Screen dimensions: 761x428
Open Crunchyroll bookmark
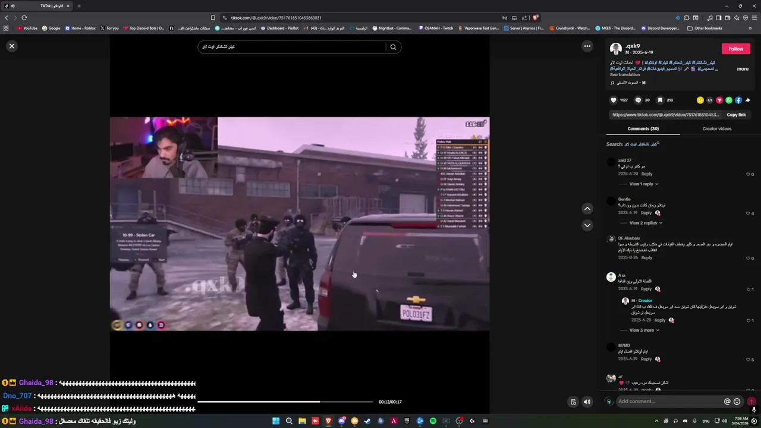(570, 28)
